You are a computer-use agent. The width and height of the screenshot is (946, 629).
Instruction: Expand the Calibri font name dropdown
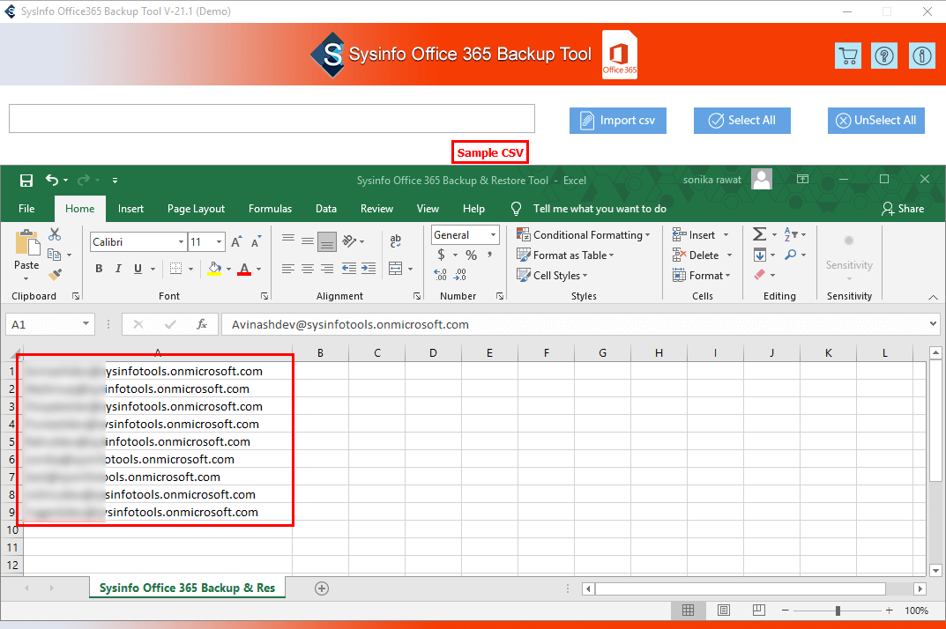pos(181,241)
